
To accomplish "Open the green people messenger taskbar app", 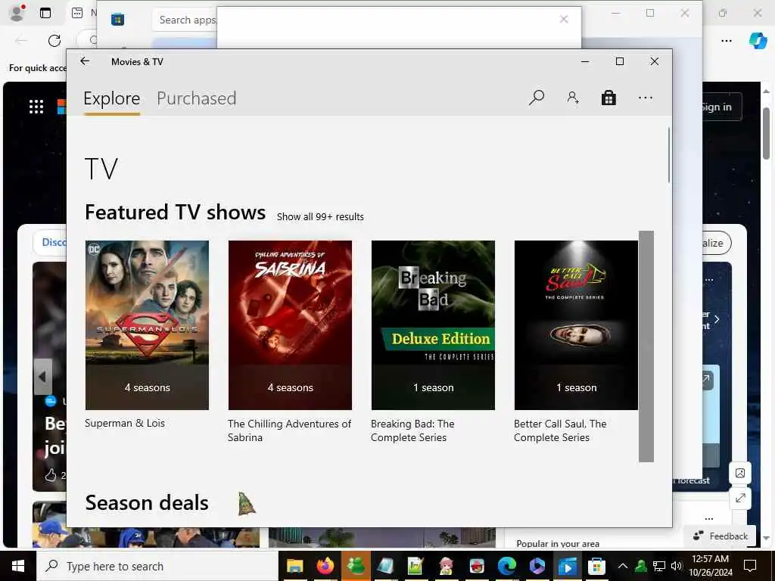I will click(355, 566).
